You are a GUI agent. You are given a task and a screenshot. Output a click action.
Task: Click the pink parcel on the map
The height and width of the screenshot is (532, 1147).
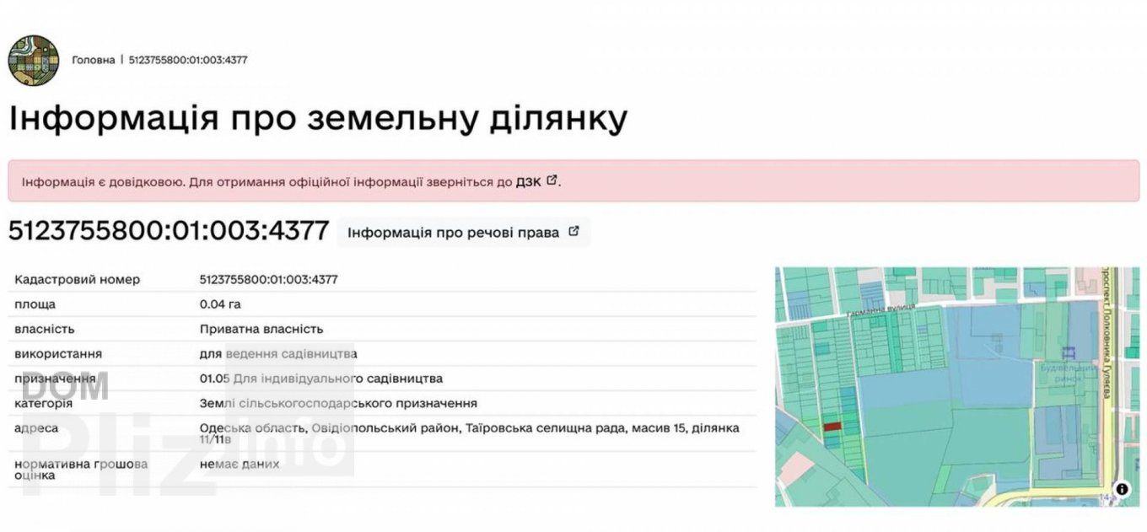[x=797, y=468]
